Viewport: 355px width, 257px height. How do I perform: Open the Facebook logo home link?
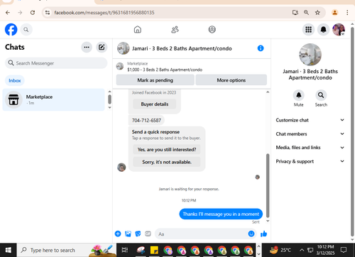click(11, 30)
